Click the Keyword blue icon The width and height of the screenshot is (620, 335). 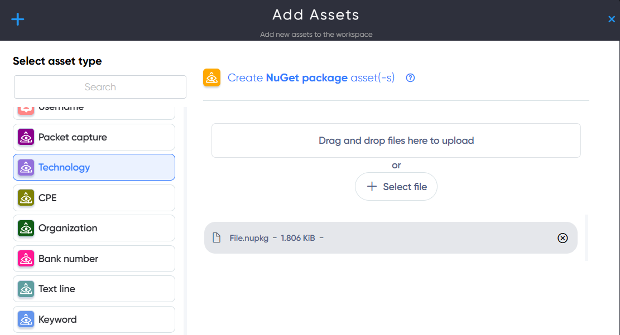click(26, 319)
